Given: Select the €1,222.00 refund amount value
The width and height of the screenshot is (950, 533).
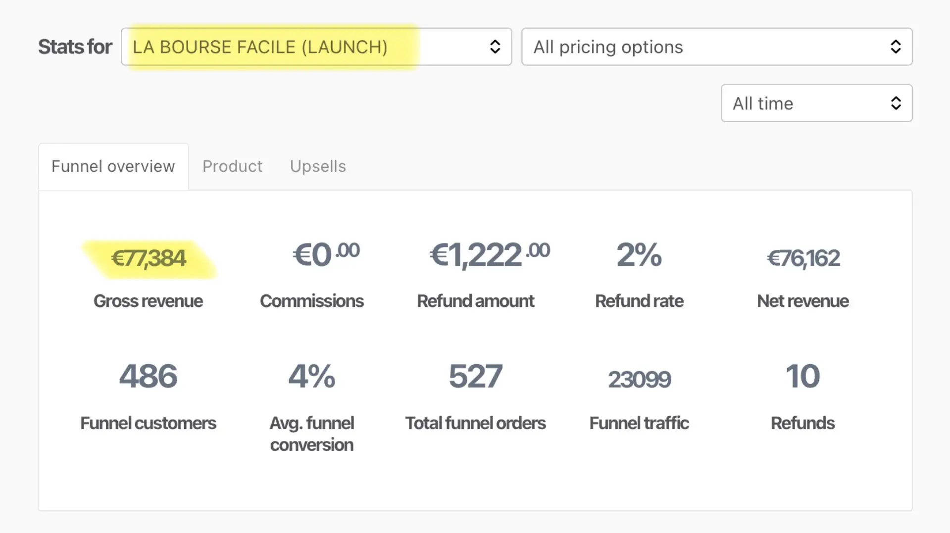Looking at the screenshot, I should (x=489, y=254).
